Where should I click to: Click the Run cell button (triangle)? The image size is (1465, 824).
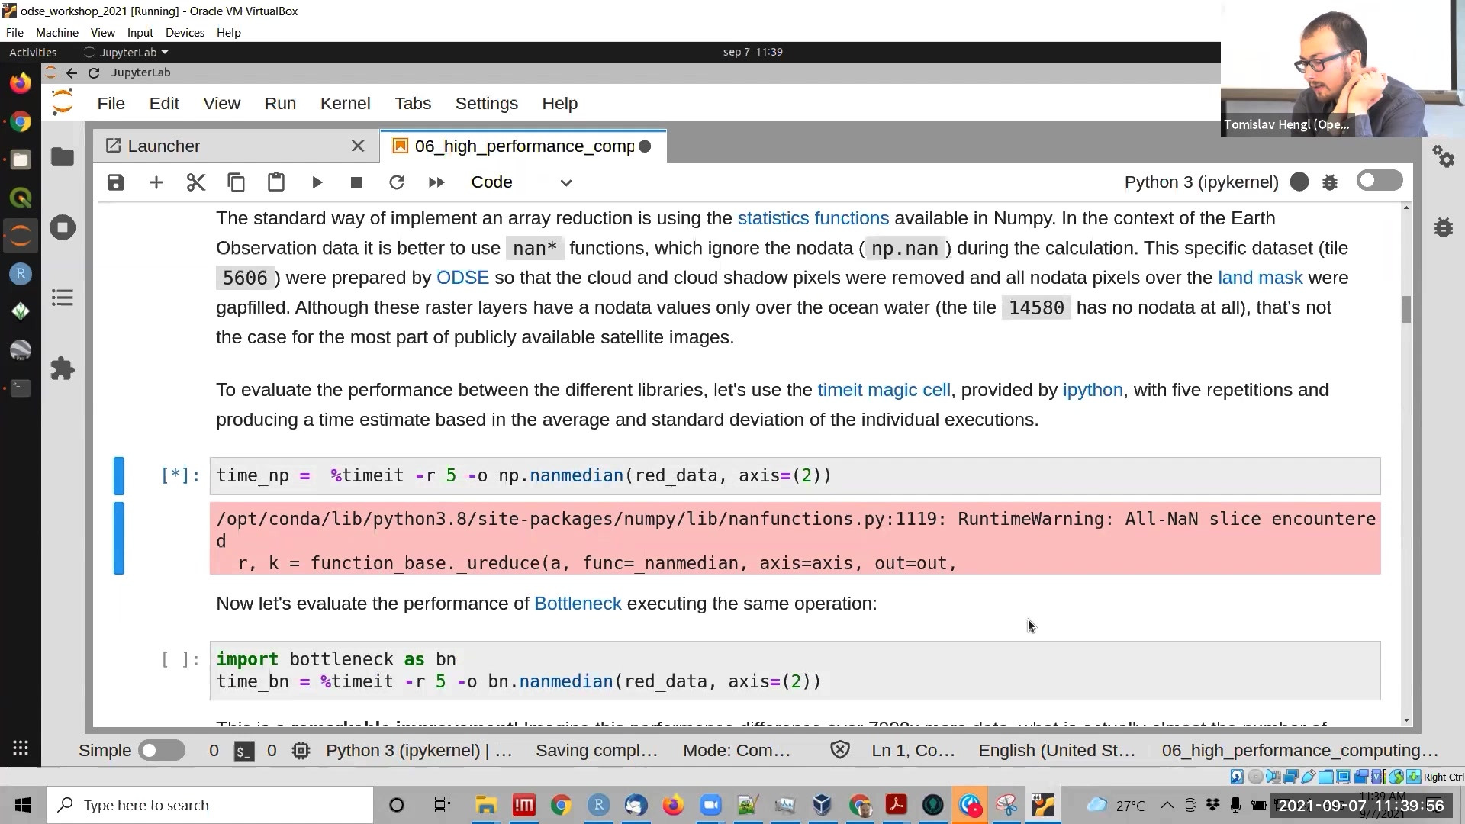click(x=317, y=182)
